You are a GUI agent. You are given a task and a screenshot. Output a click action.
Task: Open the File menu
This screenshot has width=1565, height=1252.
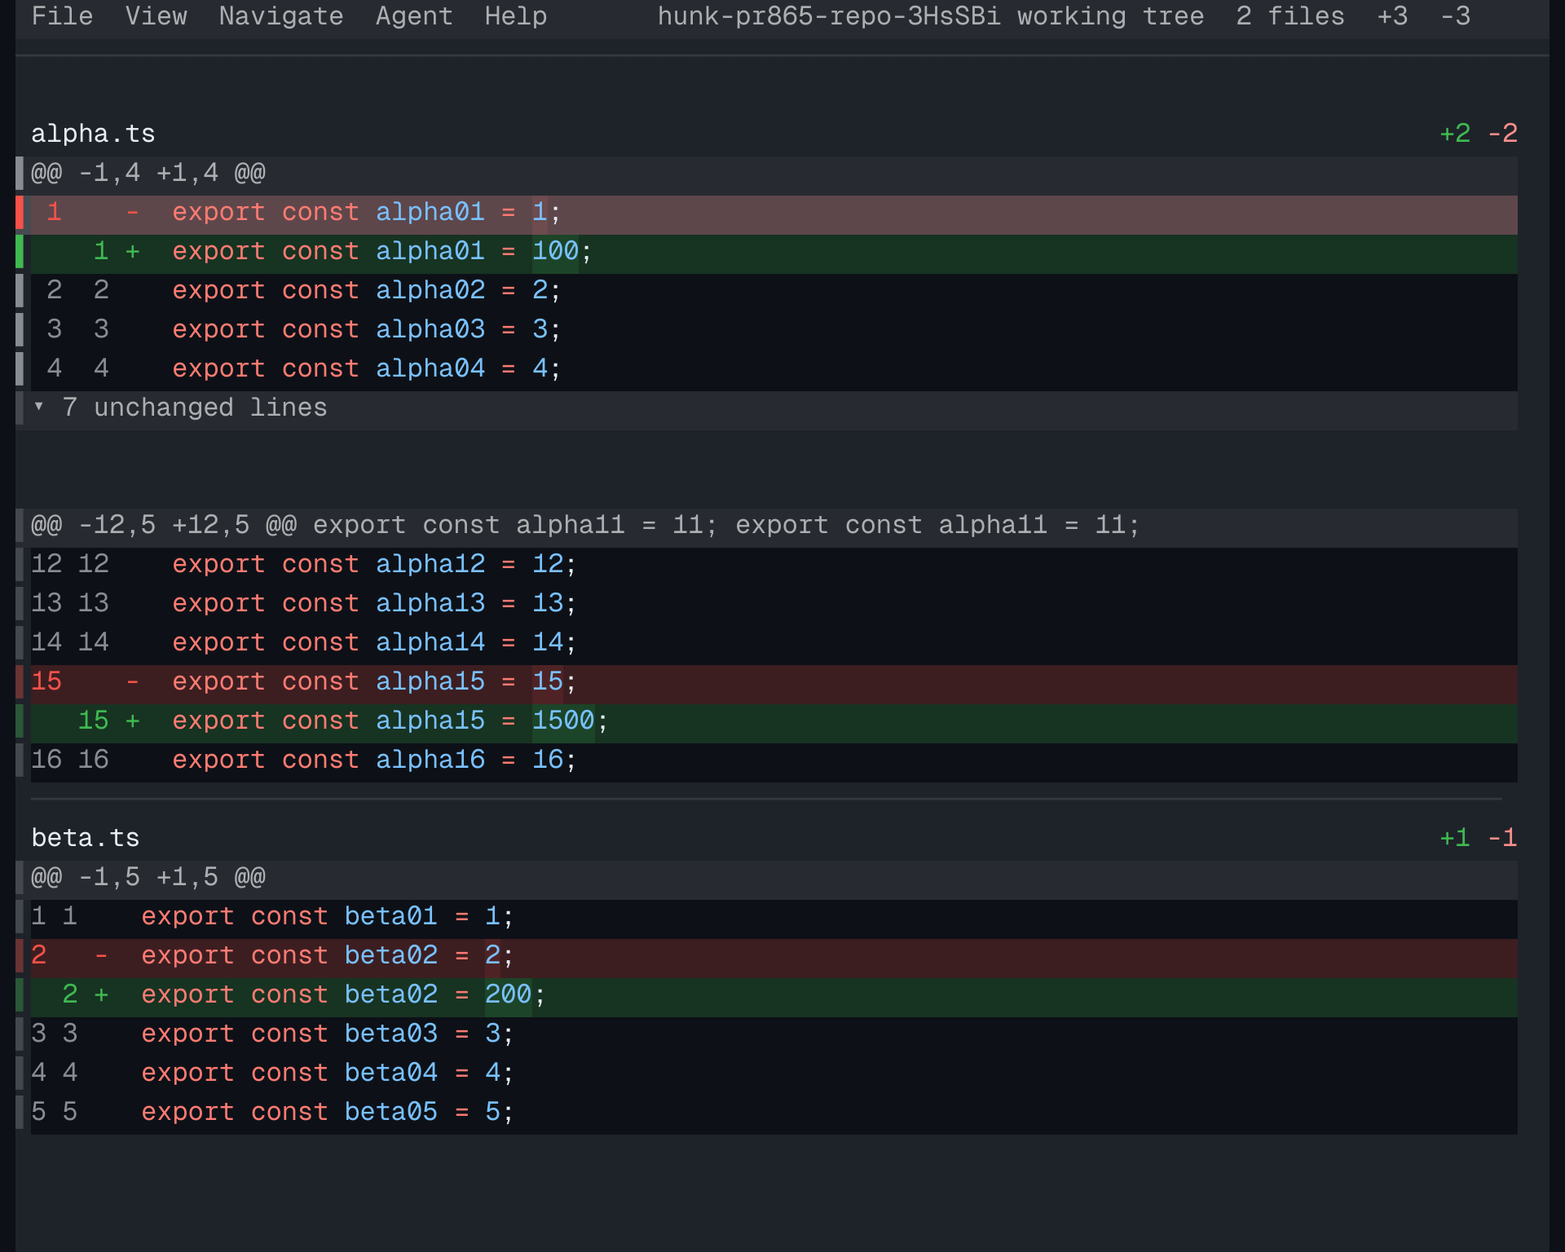coord(62,16)
